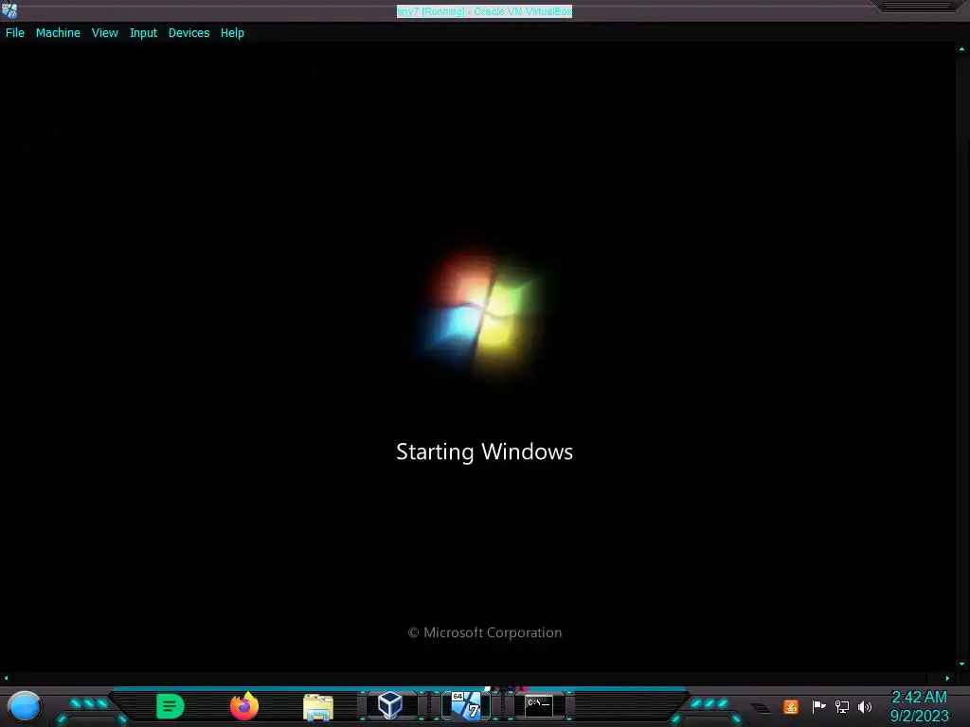Screen dimensions: 970x727
Task: Click the horizontal scrollbar left arrow
Action: tap(7, 678)
